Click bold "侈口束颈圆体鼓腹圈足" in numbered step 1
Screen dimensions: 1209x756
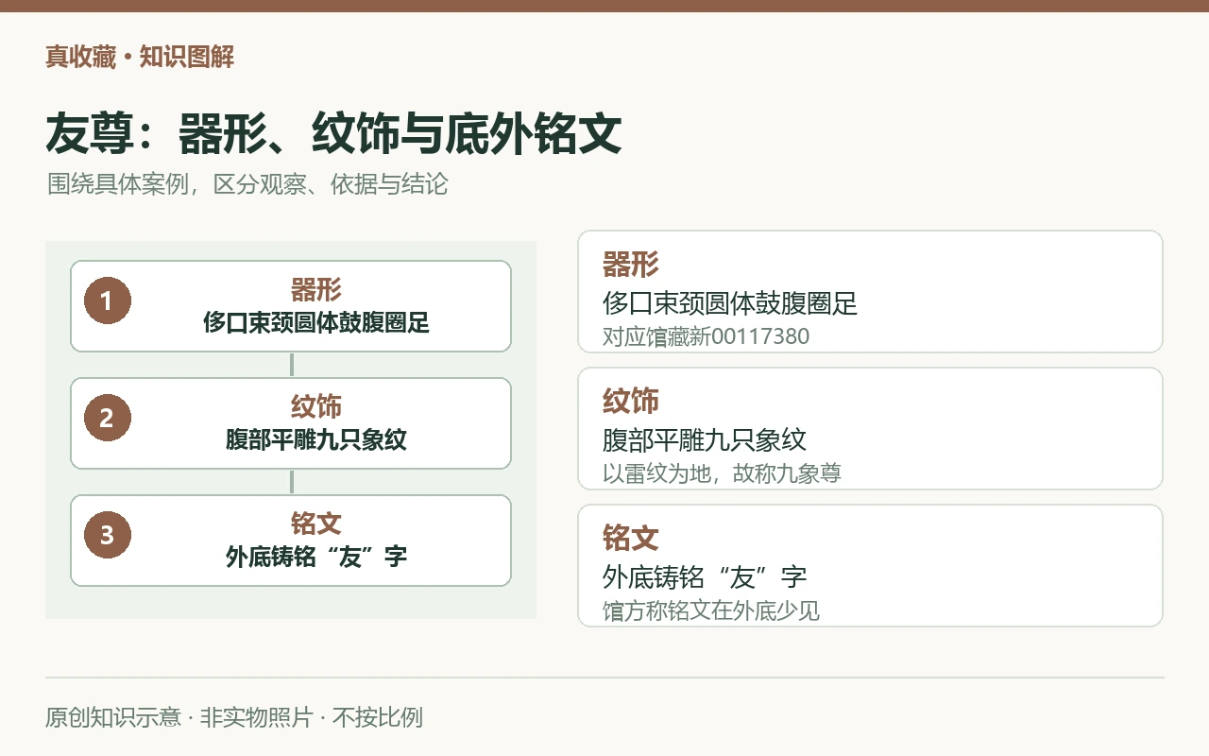click(315, 323)
